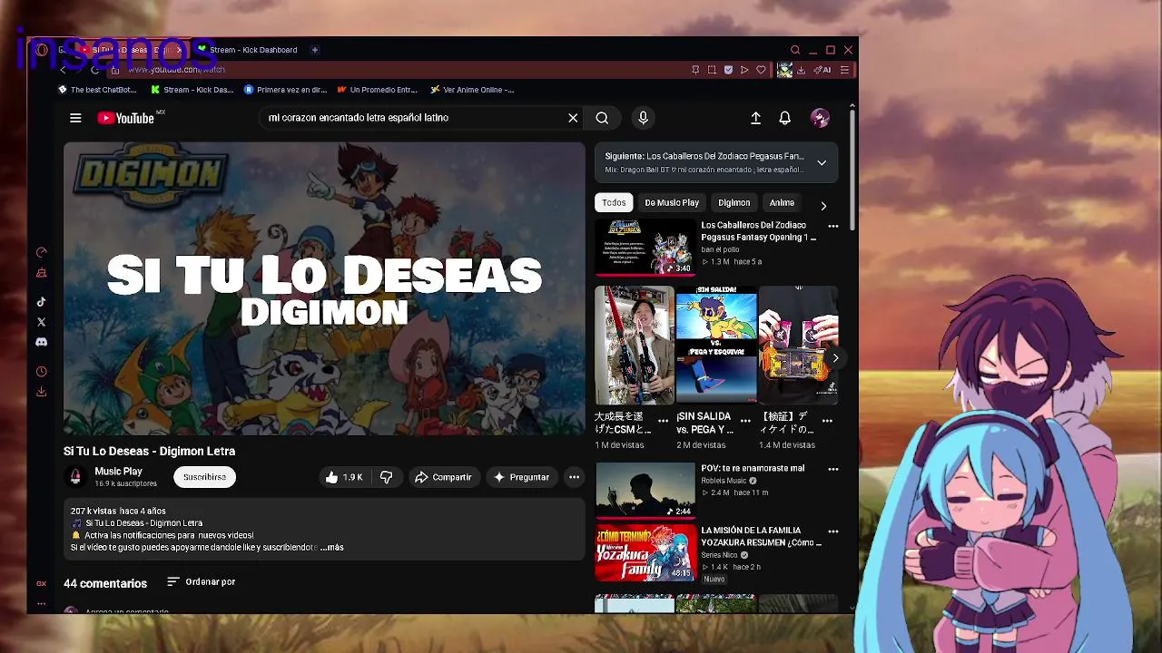Open options for ¡SIN SALIDA Short
The image size is (1162, 653).
click(745, 421)
